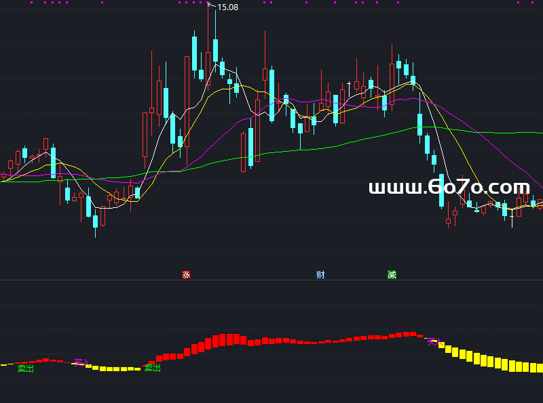Screen dimensions: 543x403
Task: Click the green 减 event marker
Action: coord(392,274)
